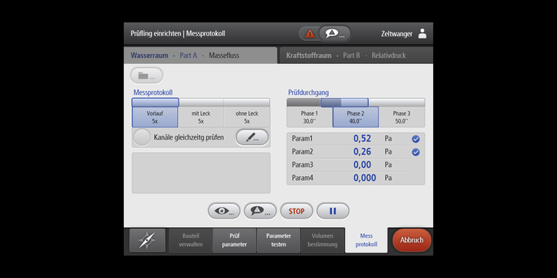Toggle Kanäle gleichzeitig prüfen switch

142,137
